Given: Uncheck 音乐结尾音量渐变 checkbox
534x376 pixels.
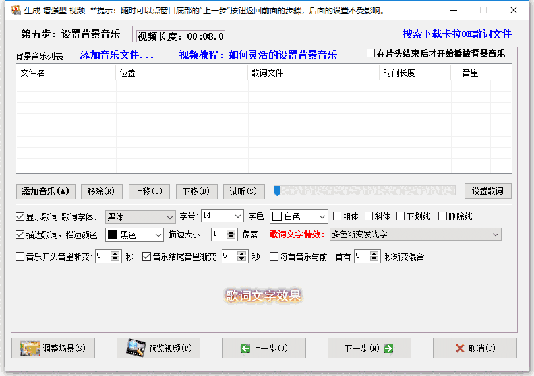Looking at the screenshot, I should tap(146, 257).
